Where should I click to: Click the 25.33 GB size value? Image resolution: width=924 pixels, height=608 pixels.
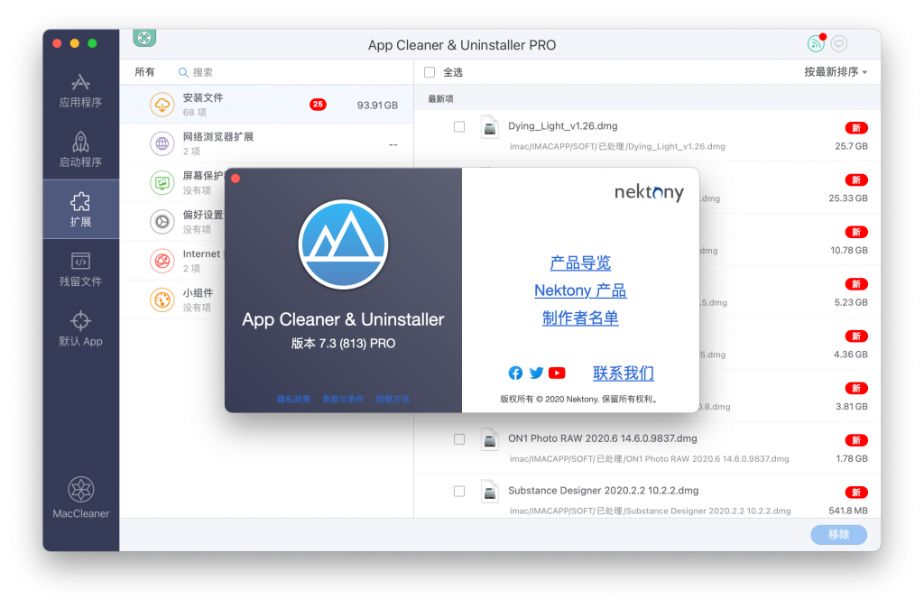pos(848,198)
